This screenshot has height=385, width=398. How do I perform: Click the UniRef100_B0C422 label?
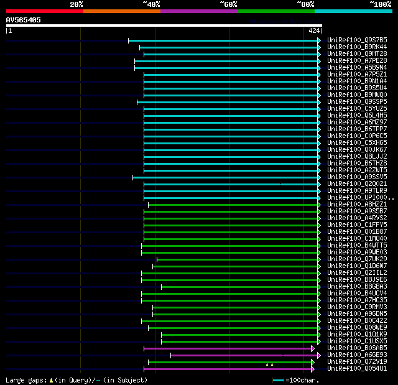click(357, 321)
